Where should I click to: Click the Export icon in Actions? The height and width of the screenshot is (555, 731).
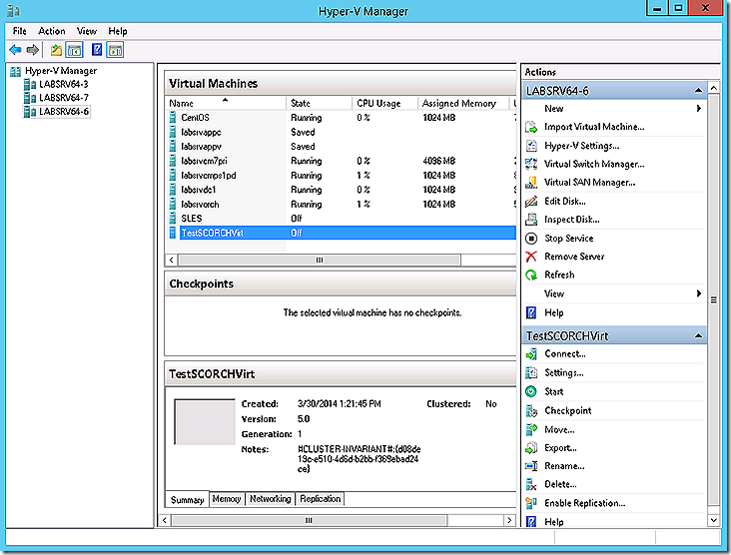click(531, 448)
